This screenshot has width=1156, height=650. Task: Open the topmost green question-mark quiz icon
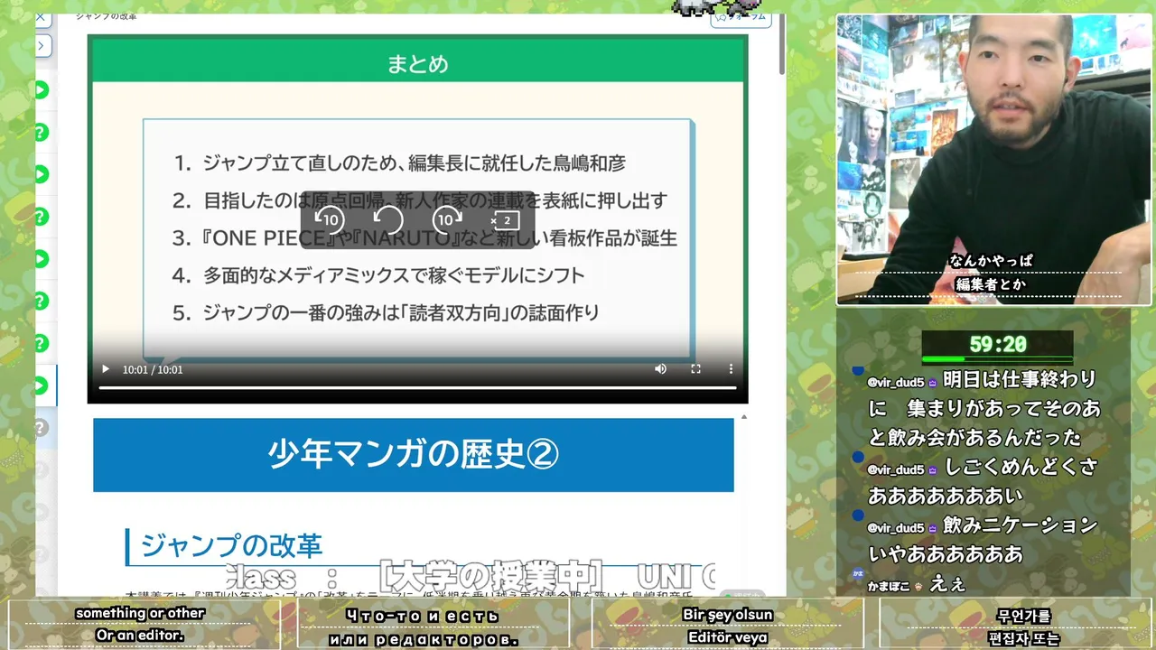point(41,133)
